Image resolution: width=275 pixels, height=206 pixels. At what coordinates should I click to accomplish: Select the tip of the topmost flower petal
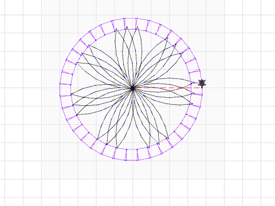coord(127,27)
